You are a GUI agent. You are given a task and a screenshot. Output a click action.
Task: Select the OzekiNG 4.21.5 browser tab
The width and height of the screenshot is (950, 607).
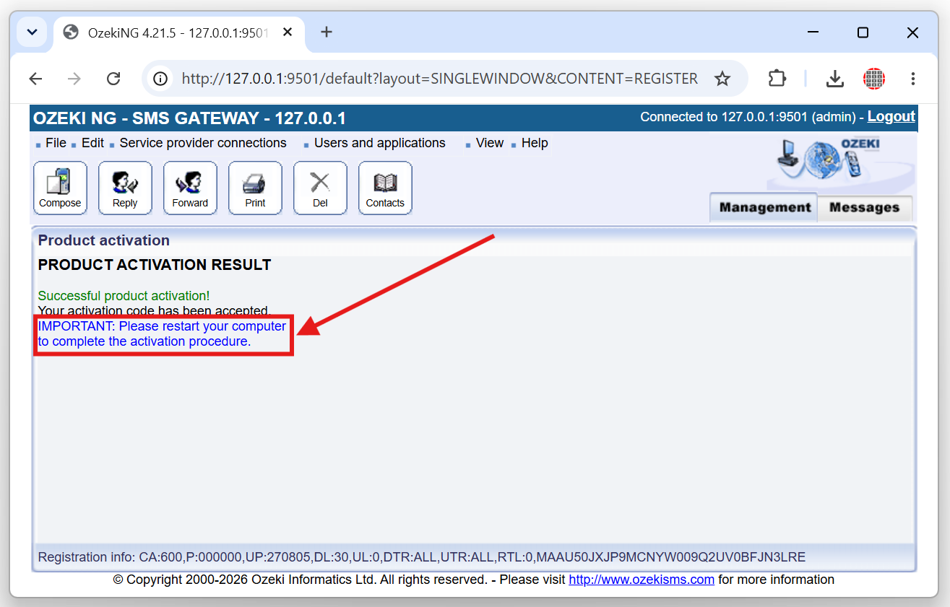179,32
